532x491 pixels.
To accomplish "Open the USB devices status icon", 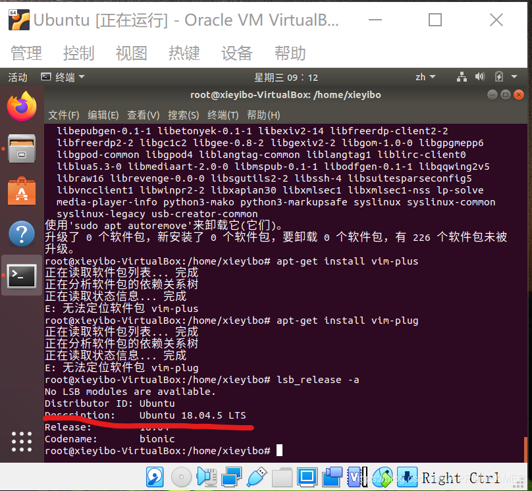I will (x=257, y=477).
